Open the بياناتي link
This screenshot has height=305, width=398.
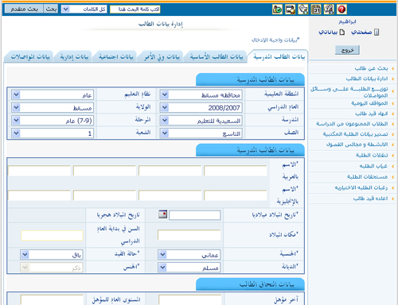pyautogui.click(x=328, y=33)
